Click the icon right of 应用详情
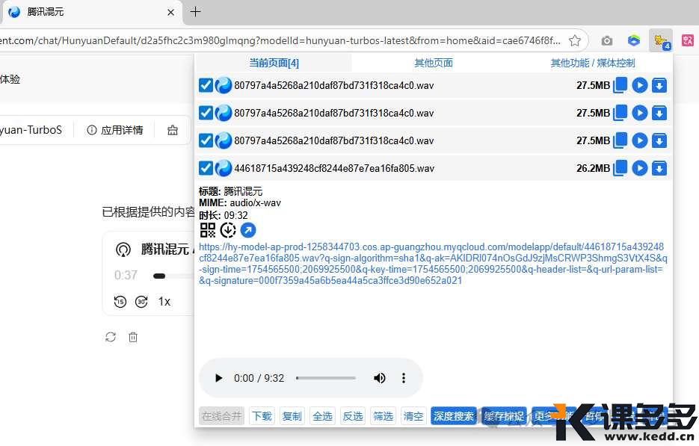The image size is (699, 446). coord(173,130)
